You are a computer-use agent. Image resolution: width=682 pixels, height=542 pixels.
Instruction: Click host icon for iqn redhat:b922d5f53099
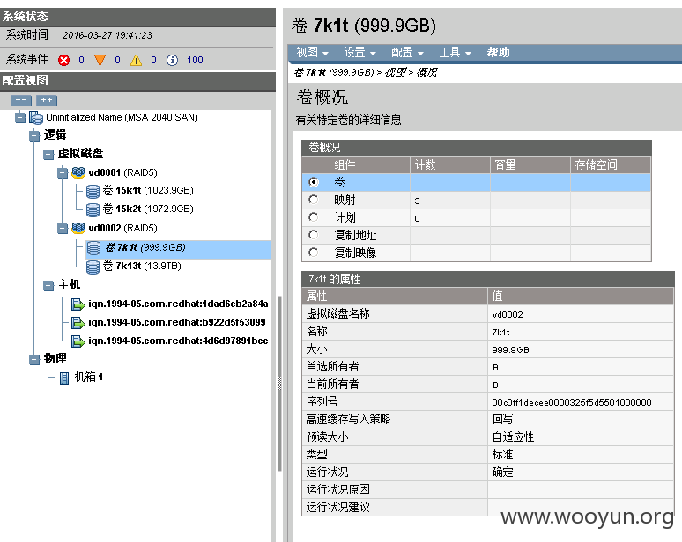coord(78,323)
